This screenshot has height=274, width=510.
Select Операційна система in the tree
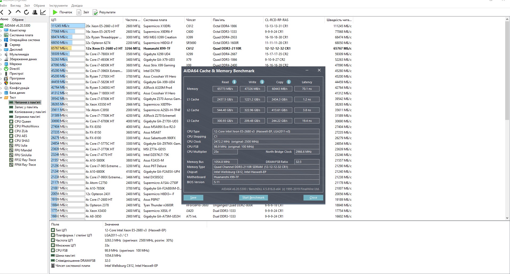(x=25, y=40)
